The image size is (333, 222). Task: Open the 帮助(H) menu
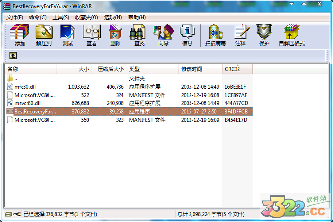137,17
